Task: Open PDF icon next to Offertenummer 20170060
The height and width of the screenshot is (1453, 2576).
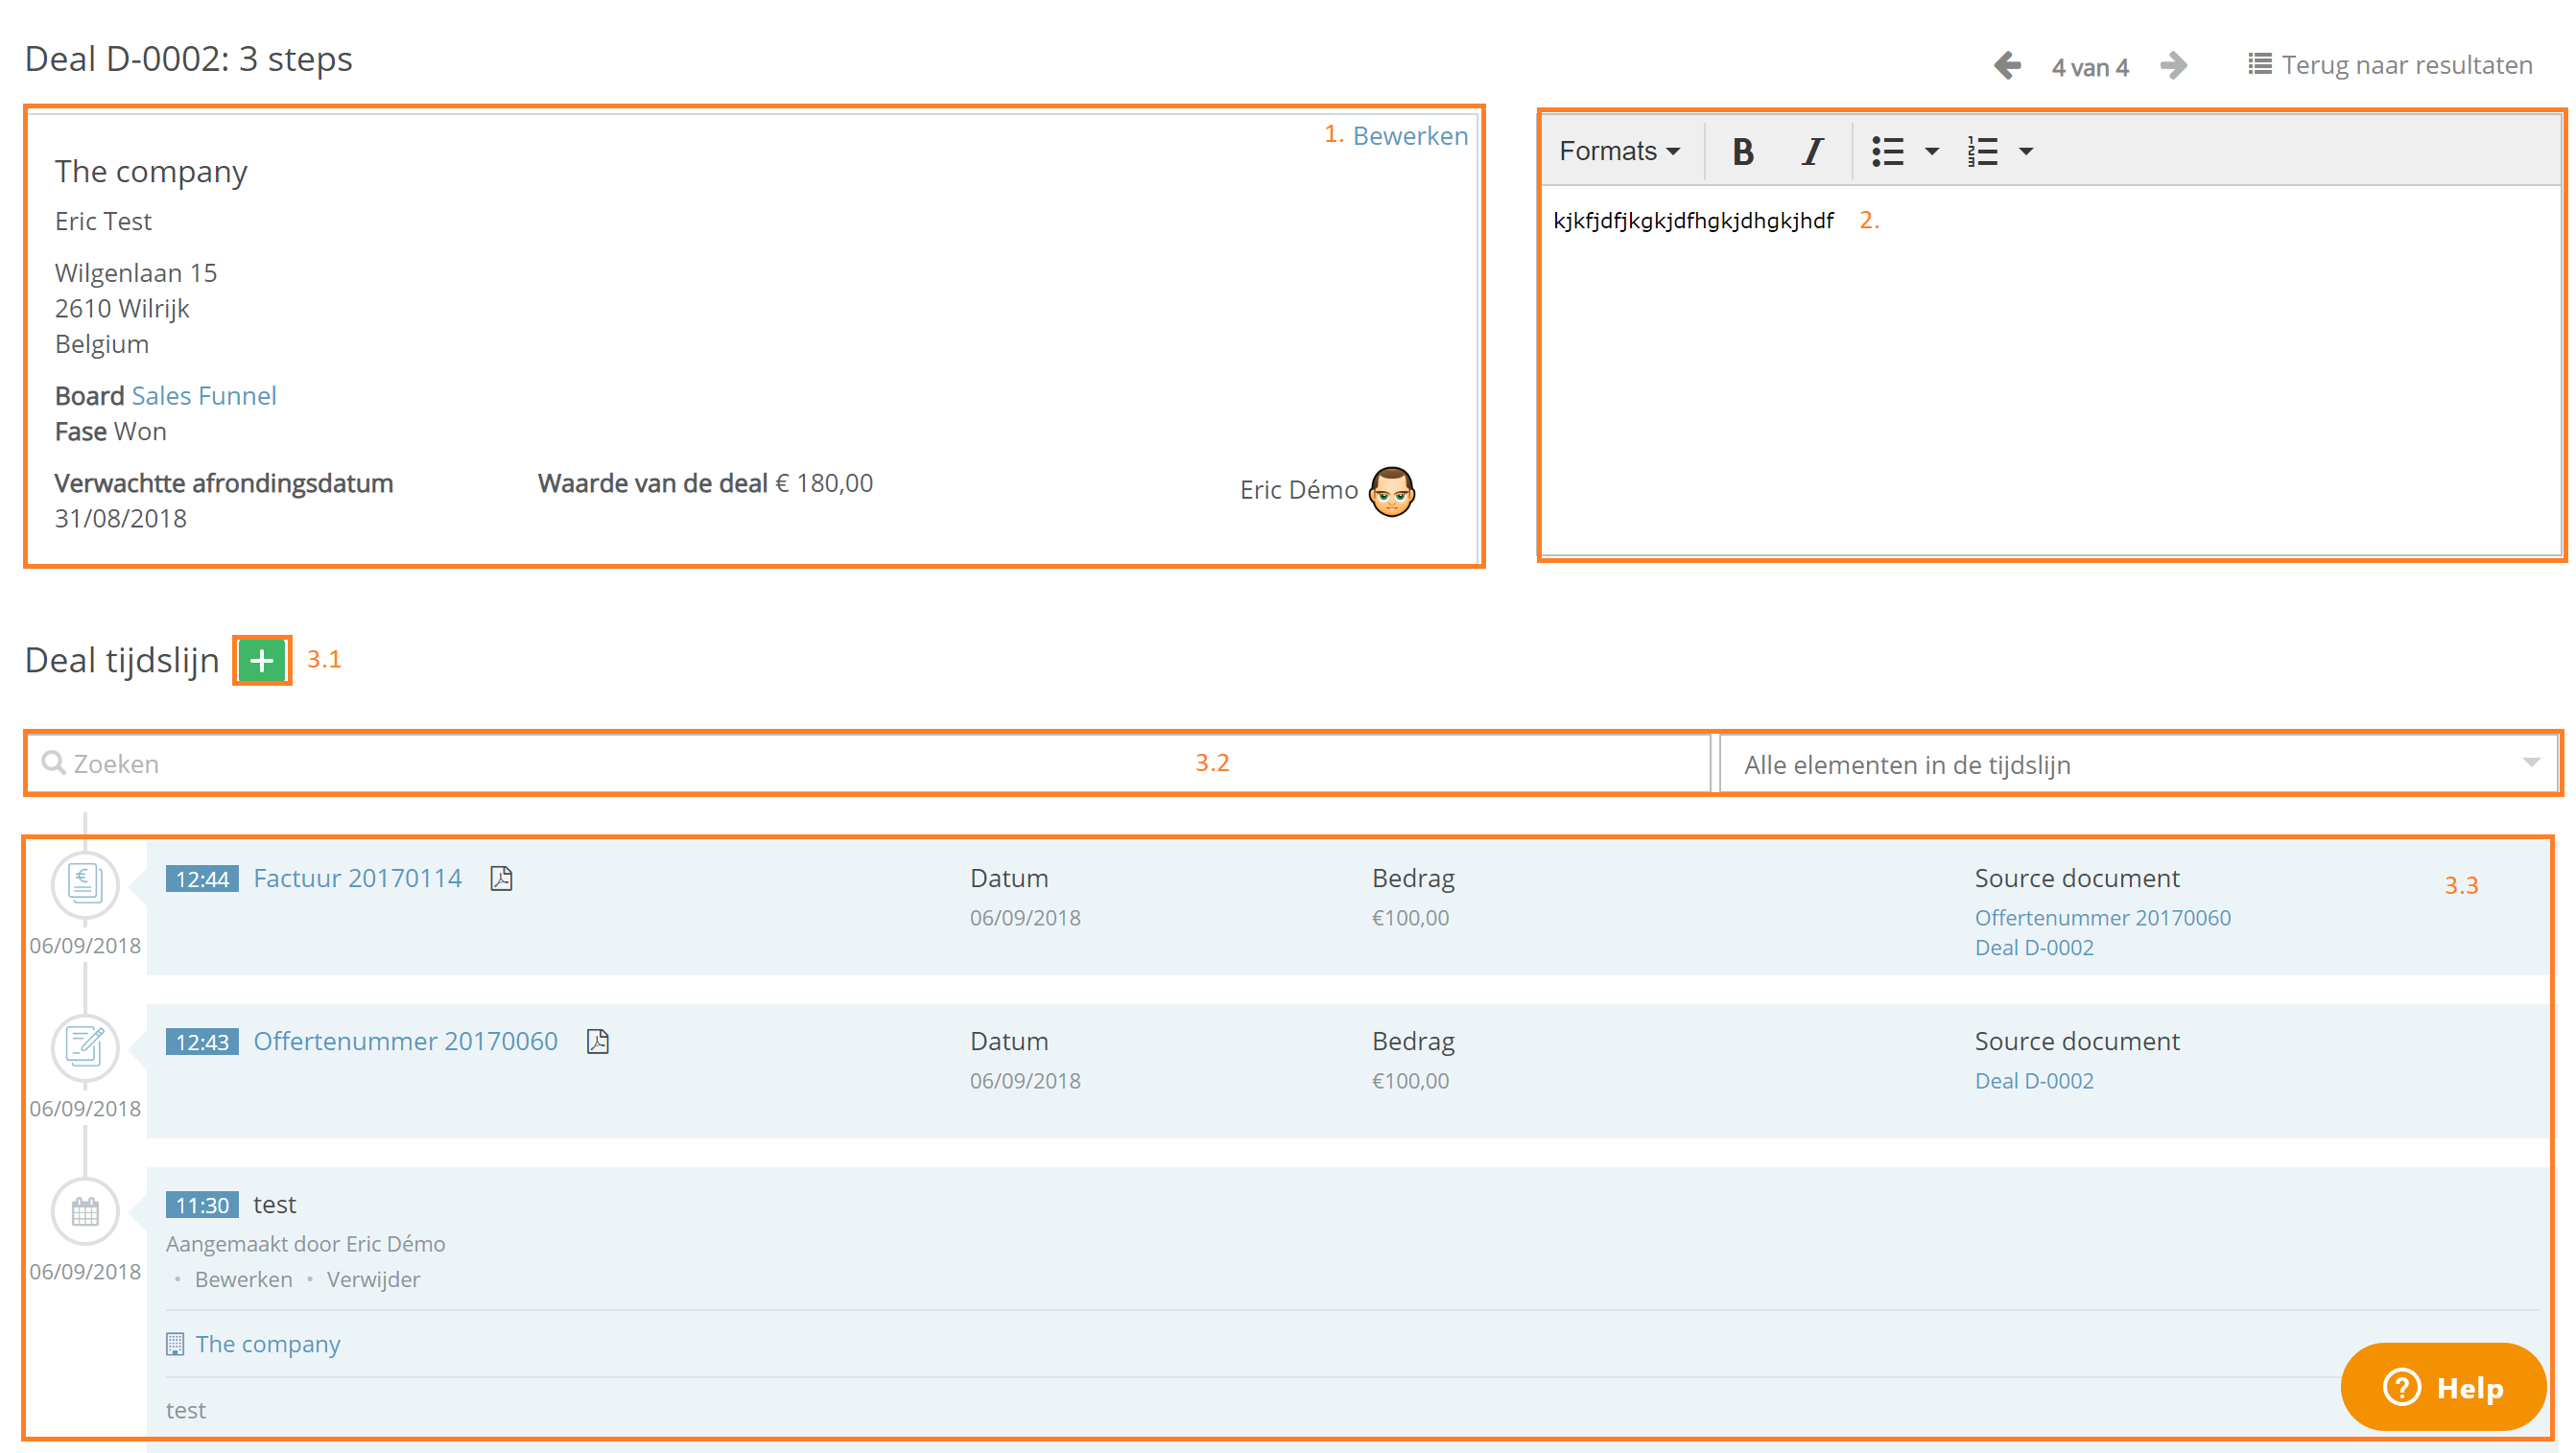Action: click(597, 1041)
